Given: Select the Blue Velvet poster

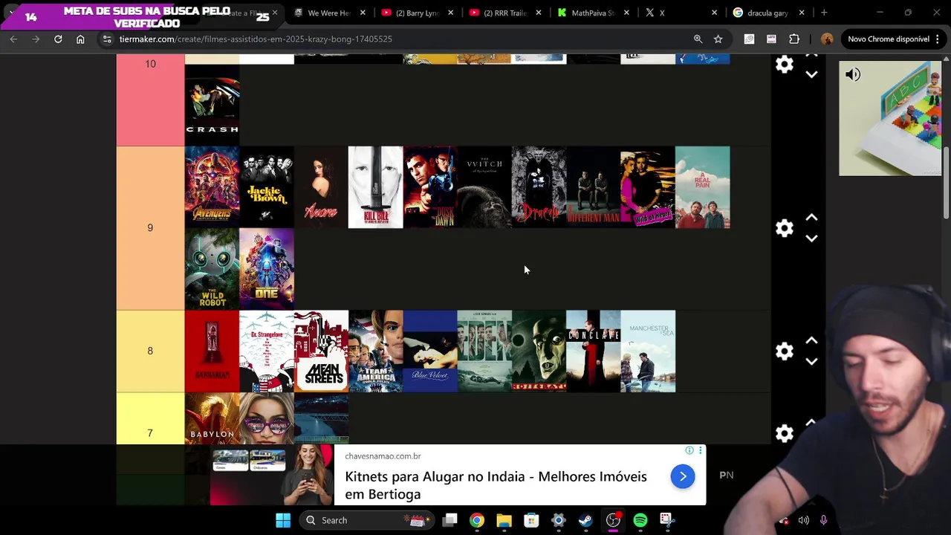Looking at the screenshot, I should 430,351.
